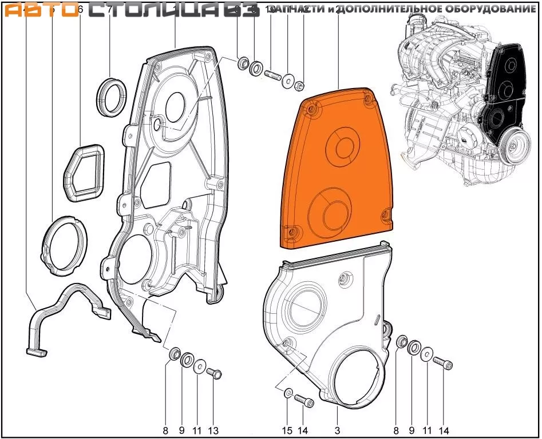Screen dimensions: 542x439
Task: Click the small washer above label 15
Action: coord(288,392)
